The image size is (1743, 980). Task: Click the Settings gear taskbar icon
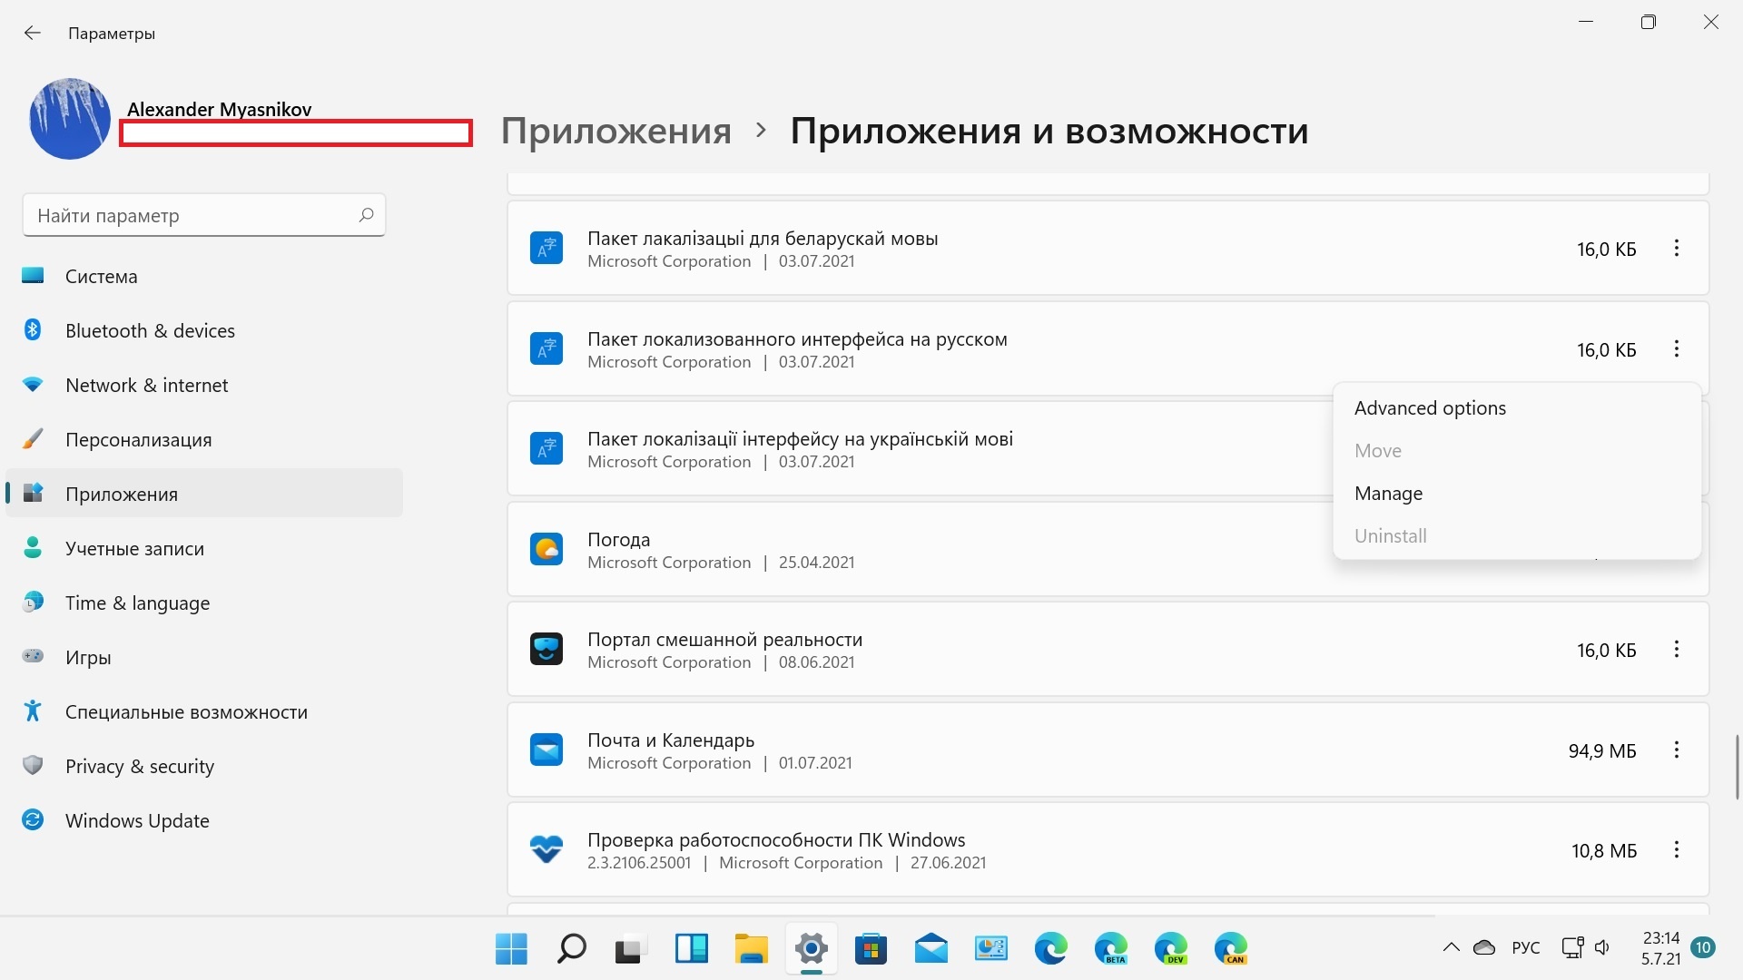[811, 948]
